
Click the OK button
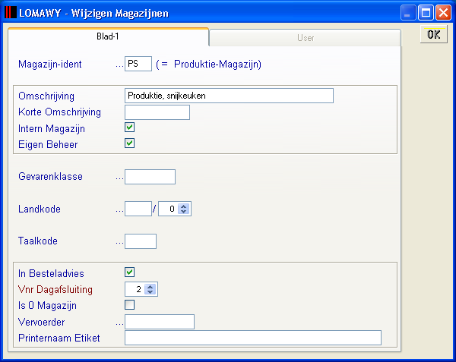coord(434,35)
